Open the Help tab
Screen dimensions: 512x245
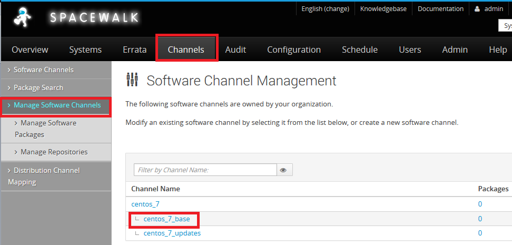coord(498,50)
